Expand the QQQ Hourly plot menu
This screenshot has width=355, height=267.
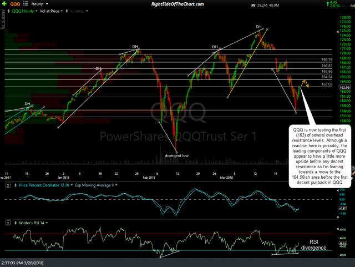pyautogui.click(x=36, y=11)
